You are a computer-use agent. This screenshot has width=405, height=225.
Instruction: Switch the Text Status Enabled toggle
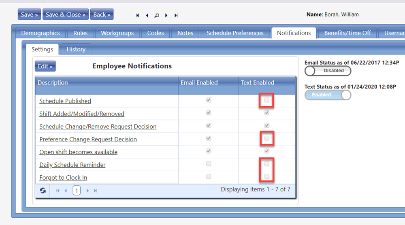coord(328,95)
